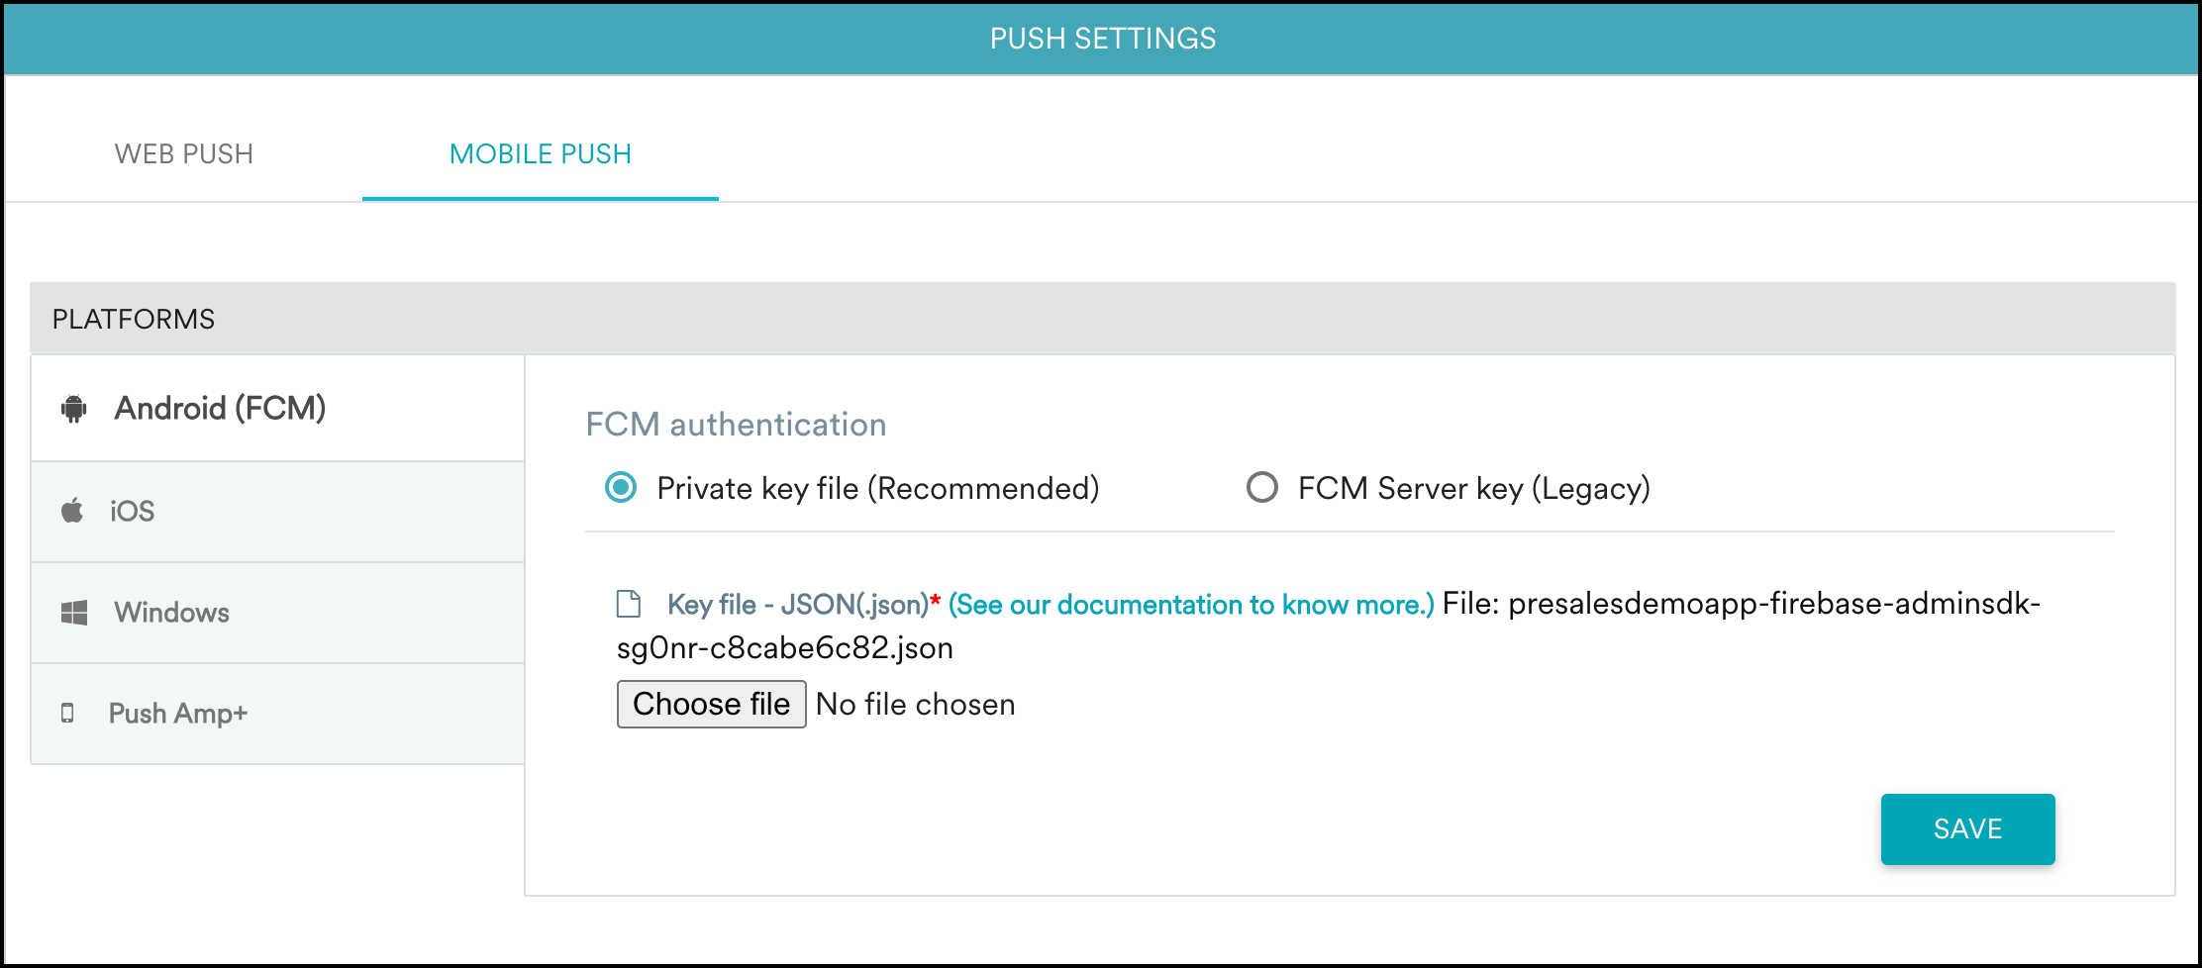Click the Android robot icon
Screen dimensions: 2202x968
pos(74,408)
